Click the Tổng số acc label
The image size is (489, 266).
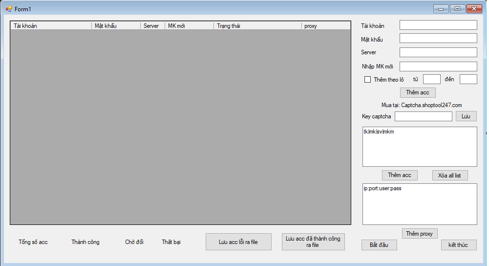(33, 242)
